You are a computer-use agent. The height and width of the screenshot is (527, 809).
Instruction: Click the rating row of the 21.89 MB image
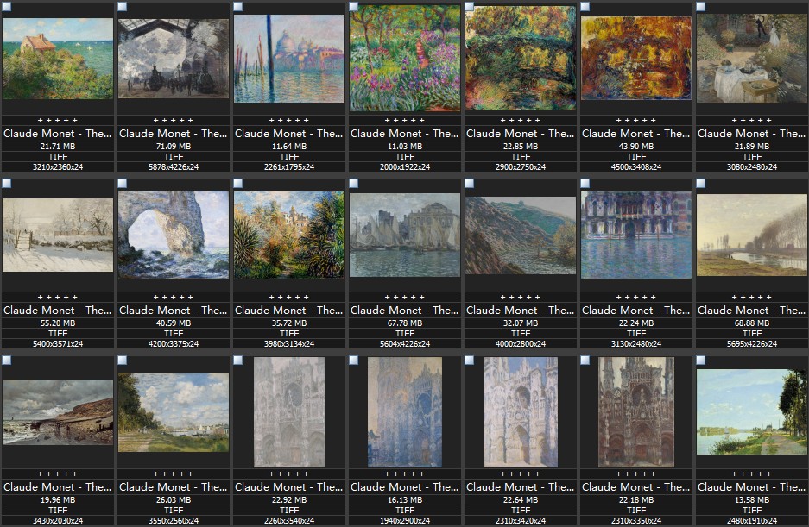752,120
